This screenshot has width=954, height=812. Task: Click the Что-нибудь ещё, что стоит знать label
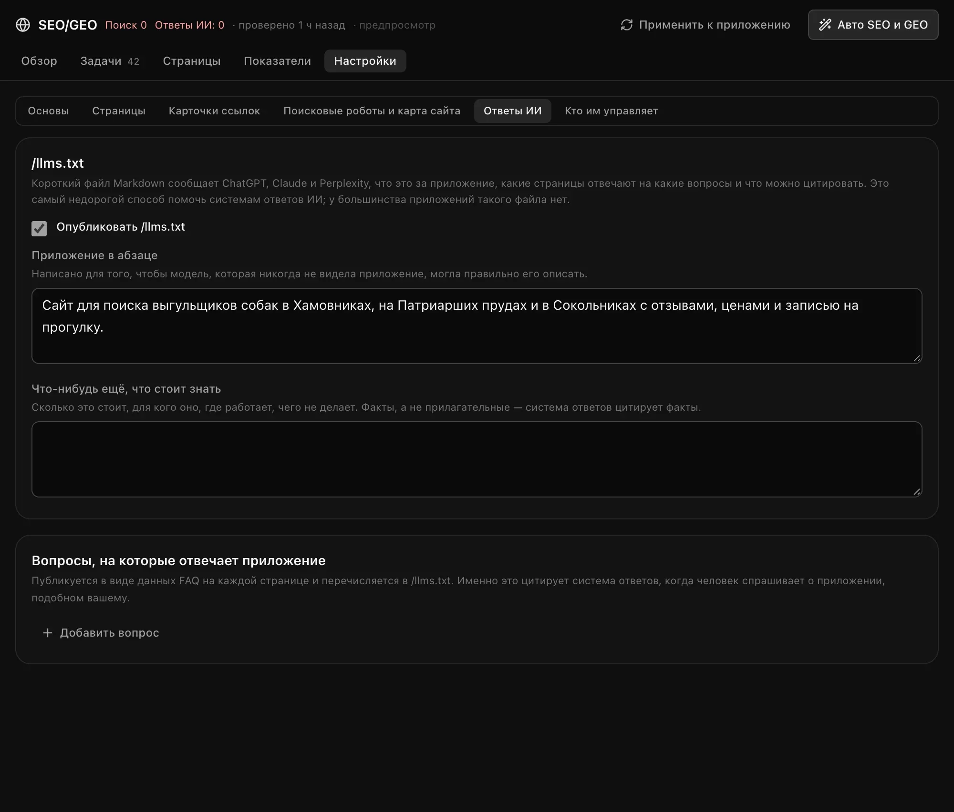[126, 389]
